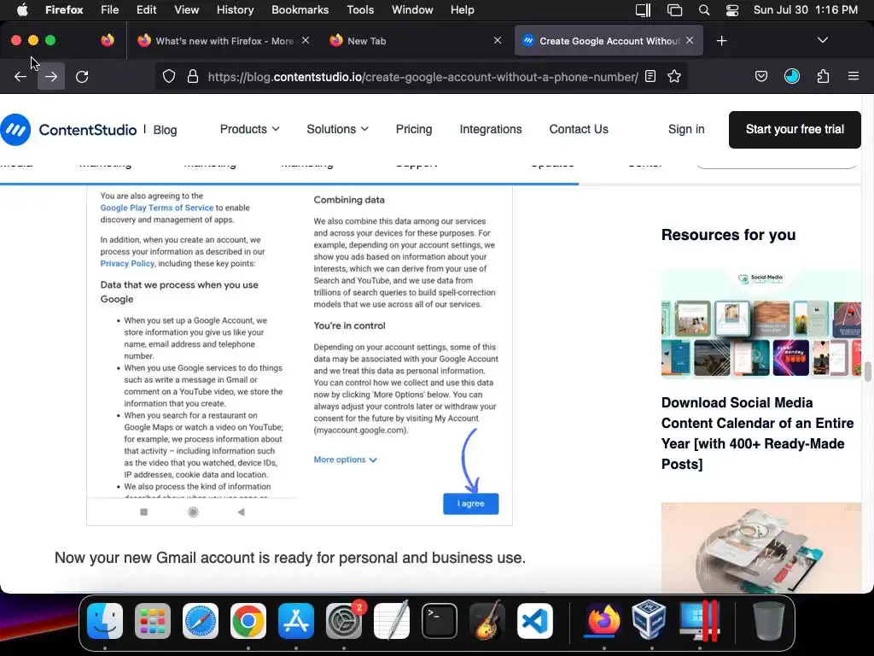Image resolution: width=874 pixels, height=656 pixels.
Task: Close the Create Google Account tab
Action: 690,40
